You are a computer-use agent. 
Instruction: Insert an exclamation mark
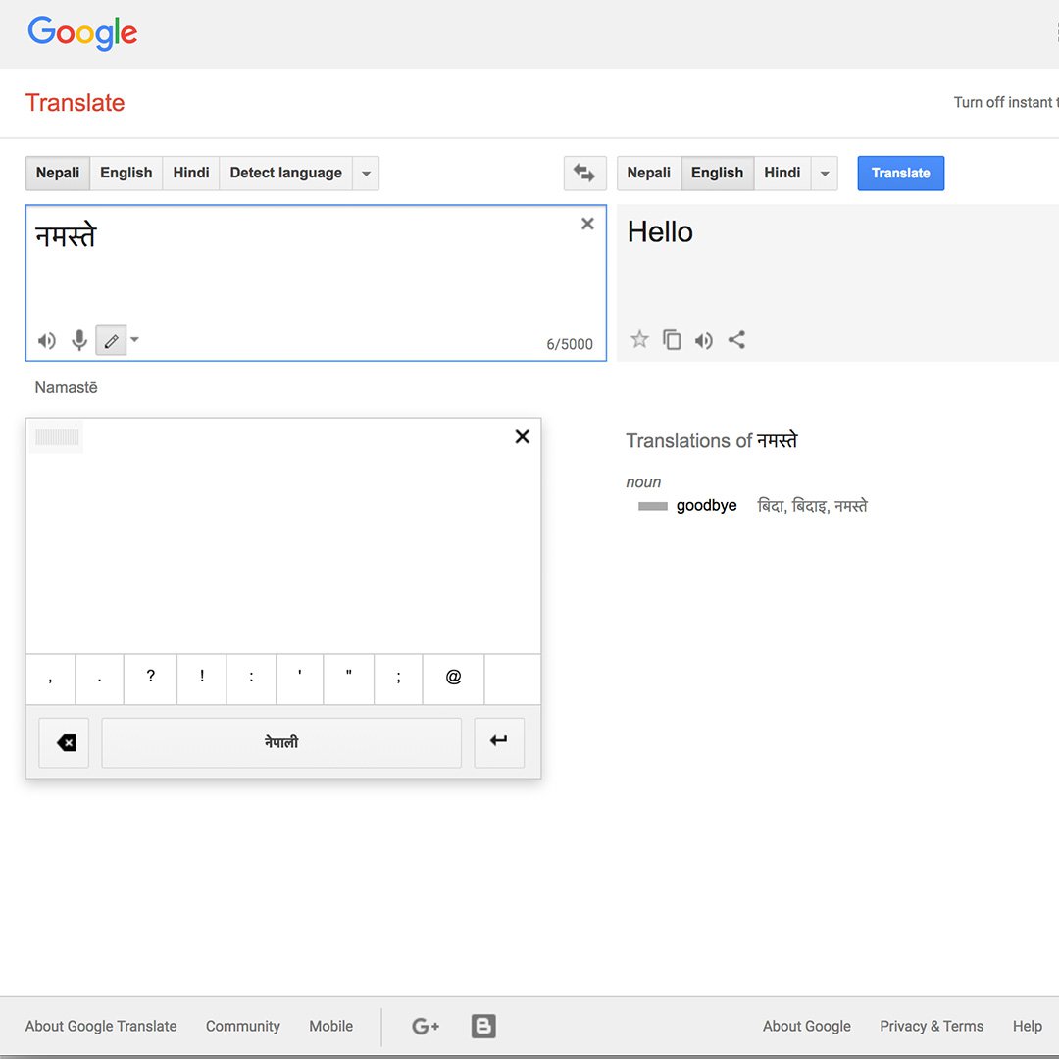(202, 679)
